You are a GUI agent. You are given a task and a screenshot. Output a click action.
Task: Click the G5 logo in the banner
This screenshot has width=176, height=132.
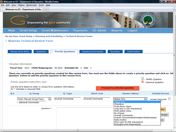click(x=20, y=20)
